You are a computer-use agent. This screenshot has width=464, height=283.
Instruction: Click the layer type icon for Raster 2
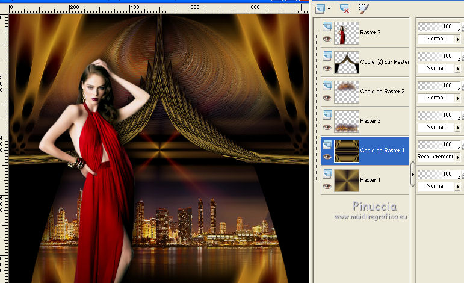point(327,115)
